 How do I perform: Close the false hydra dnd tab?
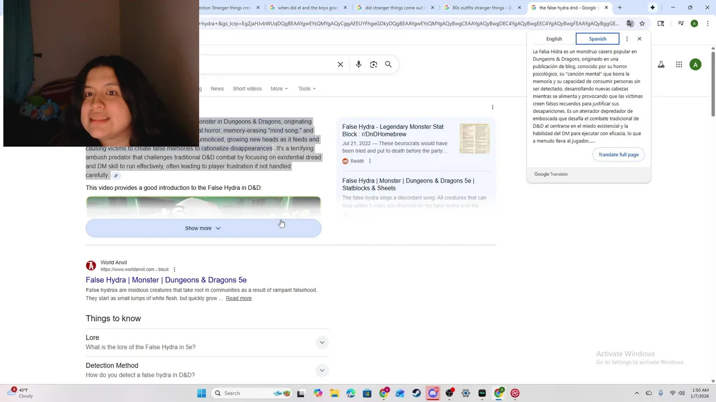(606, 8)
